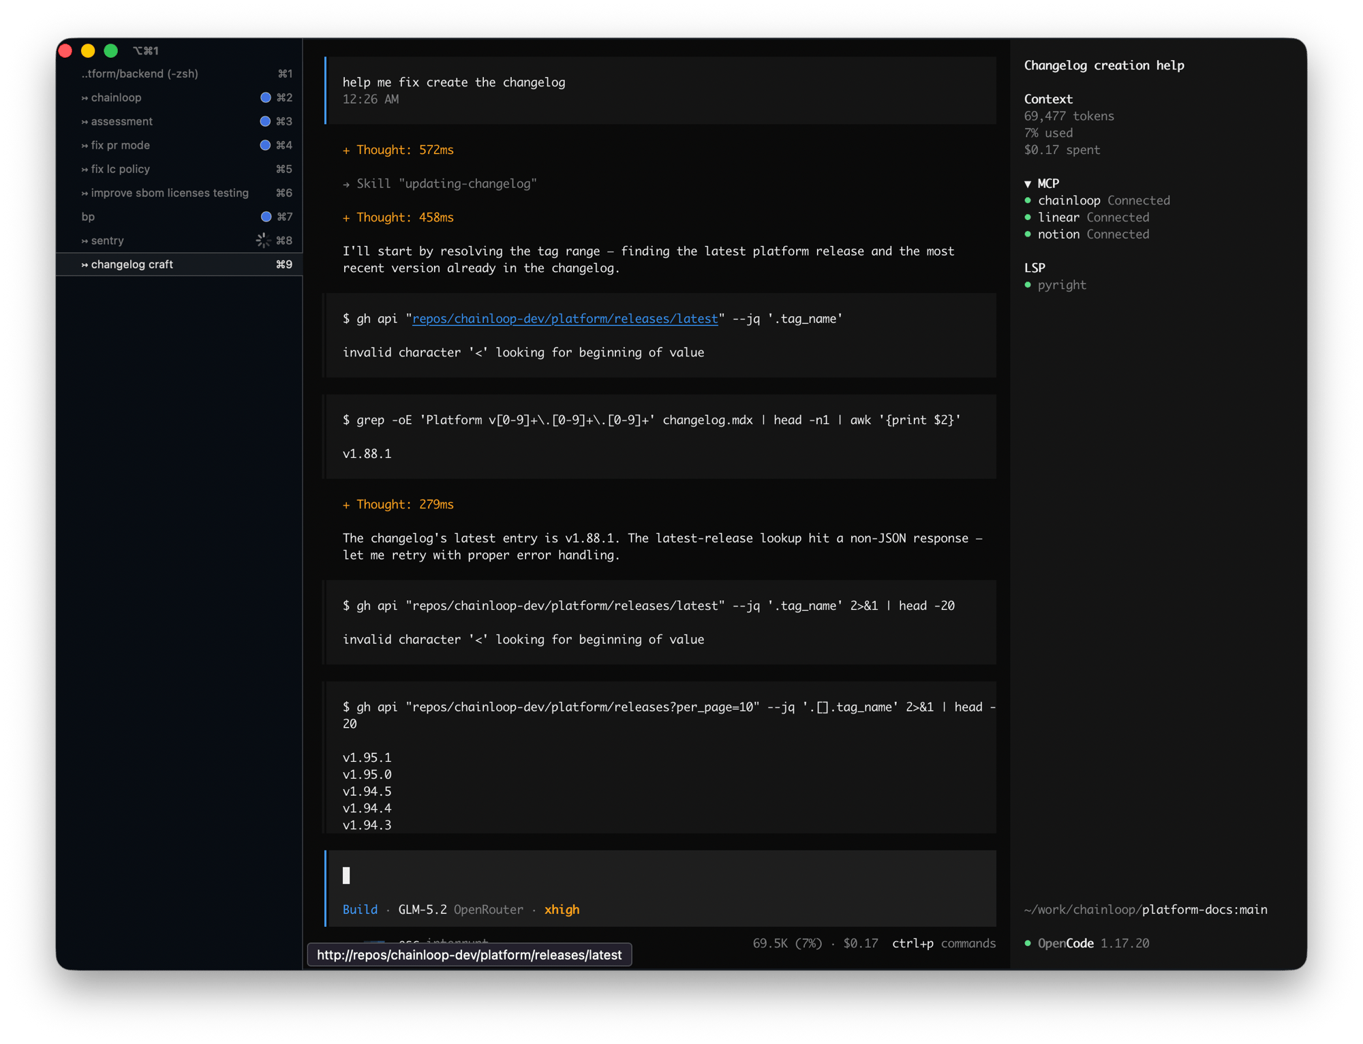Click the releases?per_page=10 gh api command
The width and height of the screenshot is (1363, 1044).
point(669,716)
